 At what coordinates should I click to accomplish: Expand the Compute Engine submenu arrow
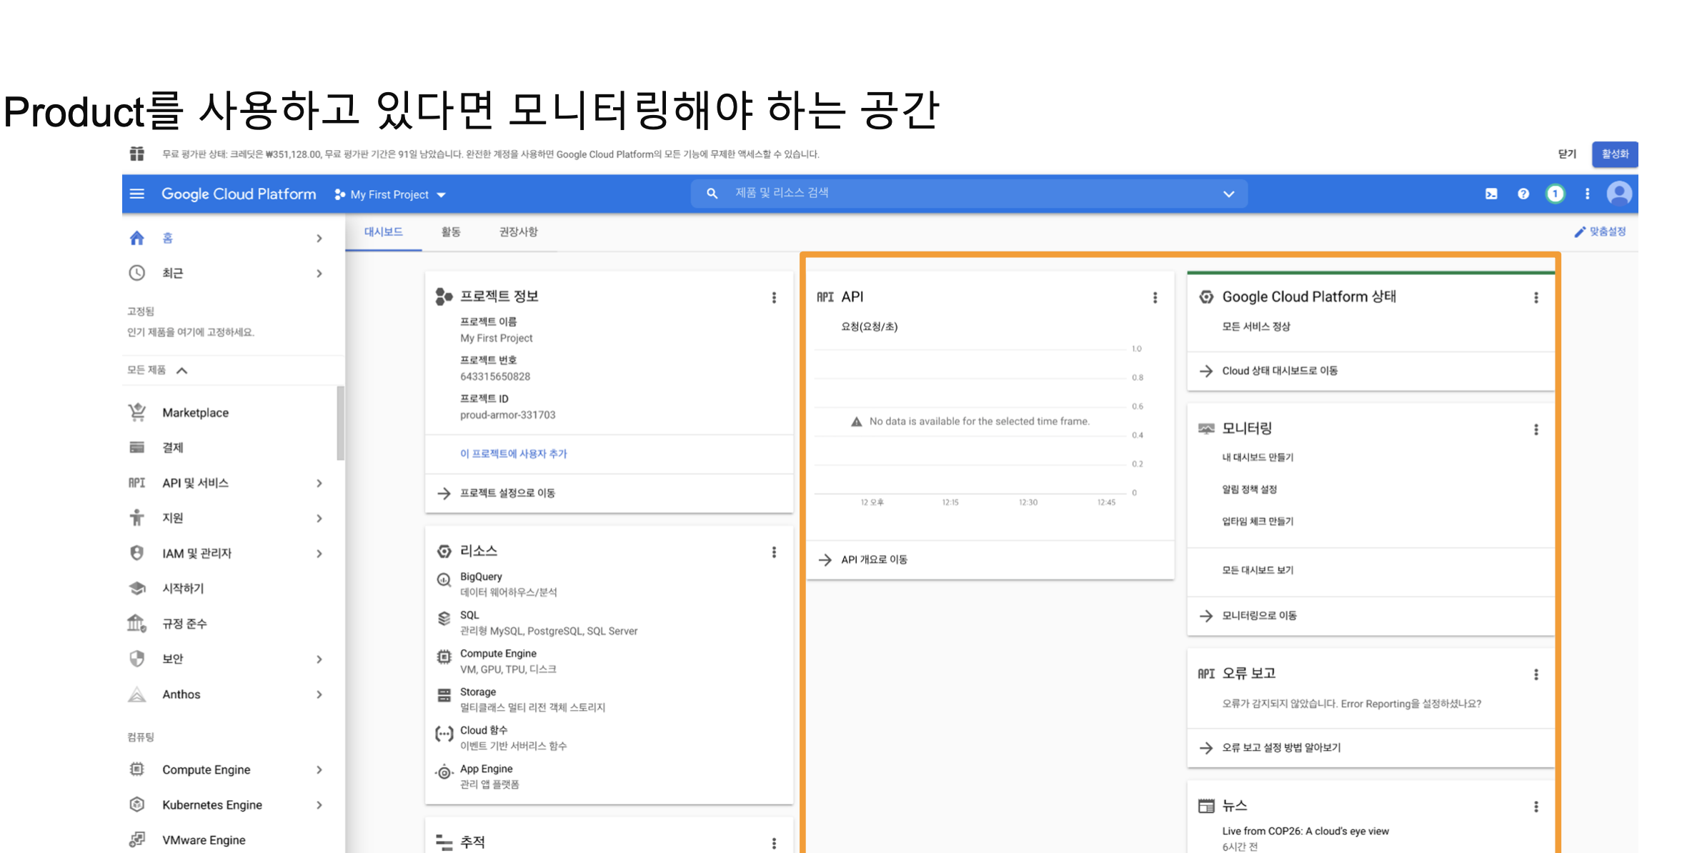[x=319, y=769]
